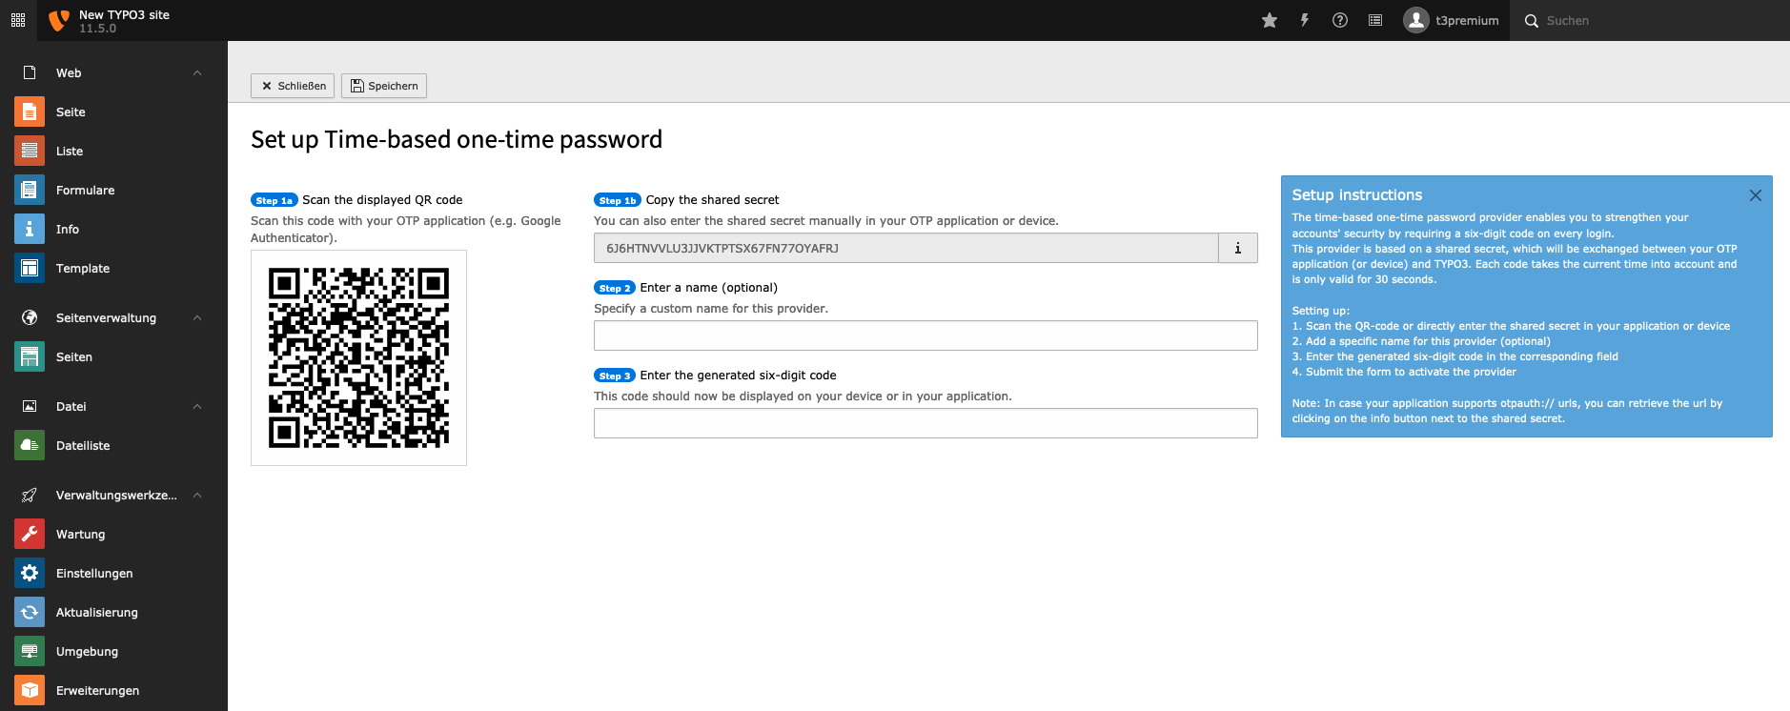Click the New TYPO3 site title

(124, 14)
